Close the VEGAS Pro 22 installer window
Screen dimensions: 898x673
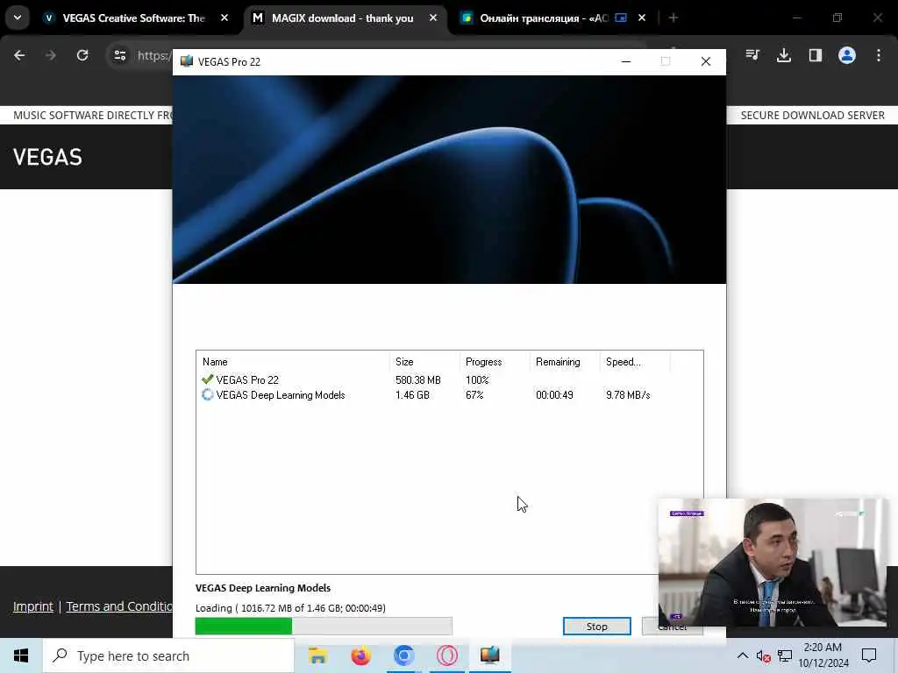click(706, 61)
